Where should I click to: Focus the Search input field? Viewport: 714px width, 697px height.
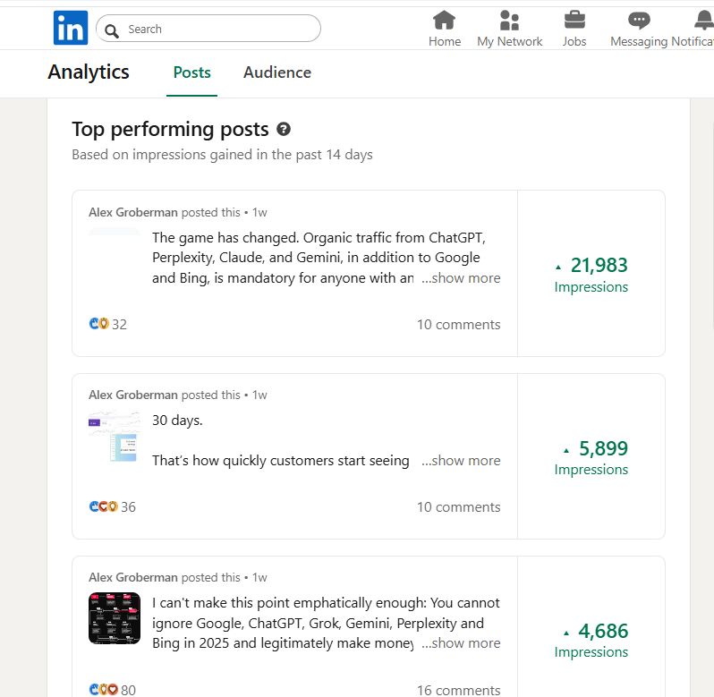(x=208, y=29)
